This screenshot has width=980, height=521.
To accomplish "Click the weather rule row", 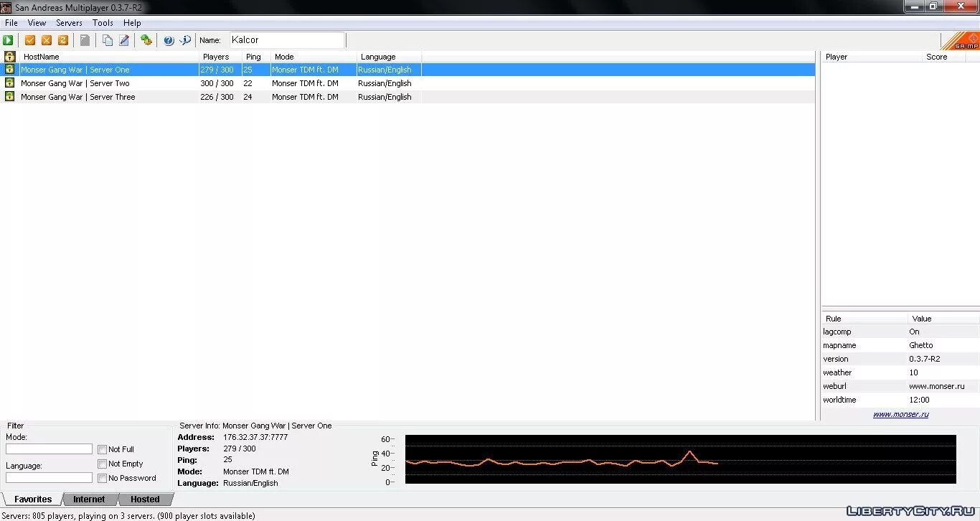I will [x=900, y=372].
